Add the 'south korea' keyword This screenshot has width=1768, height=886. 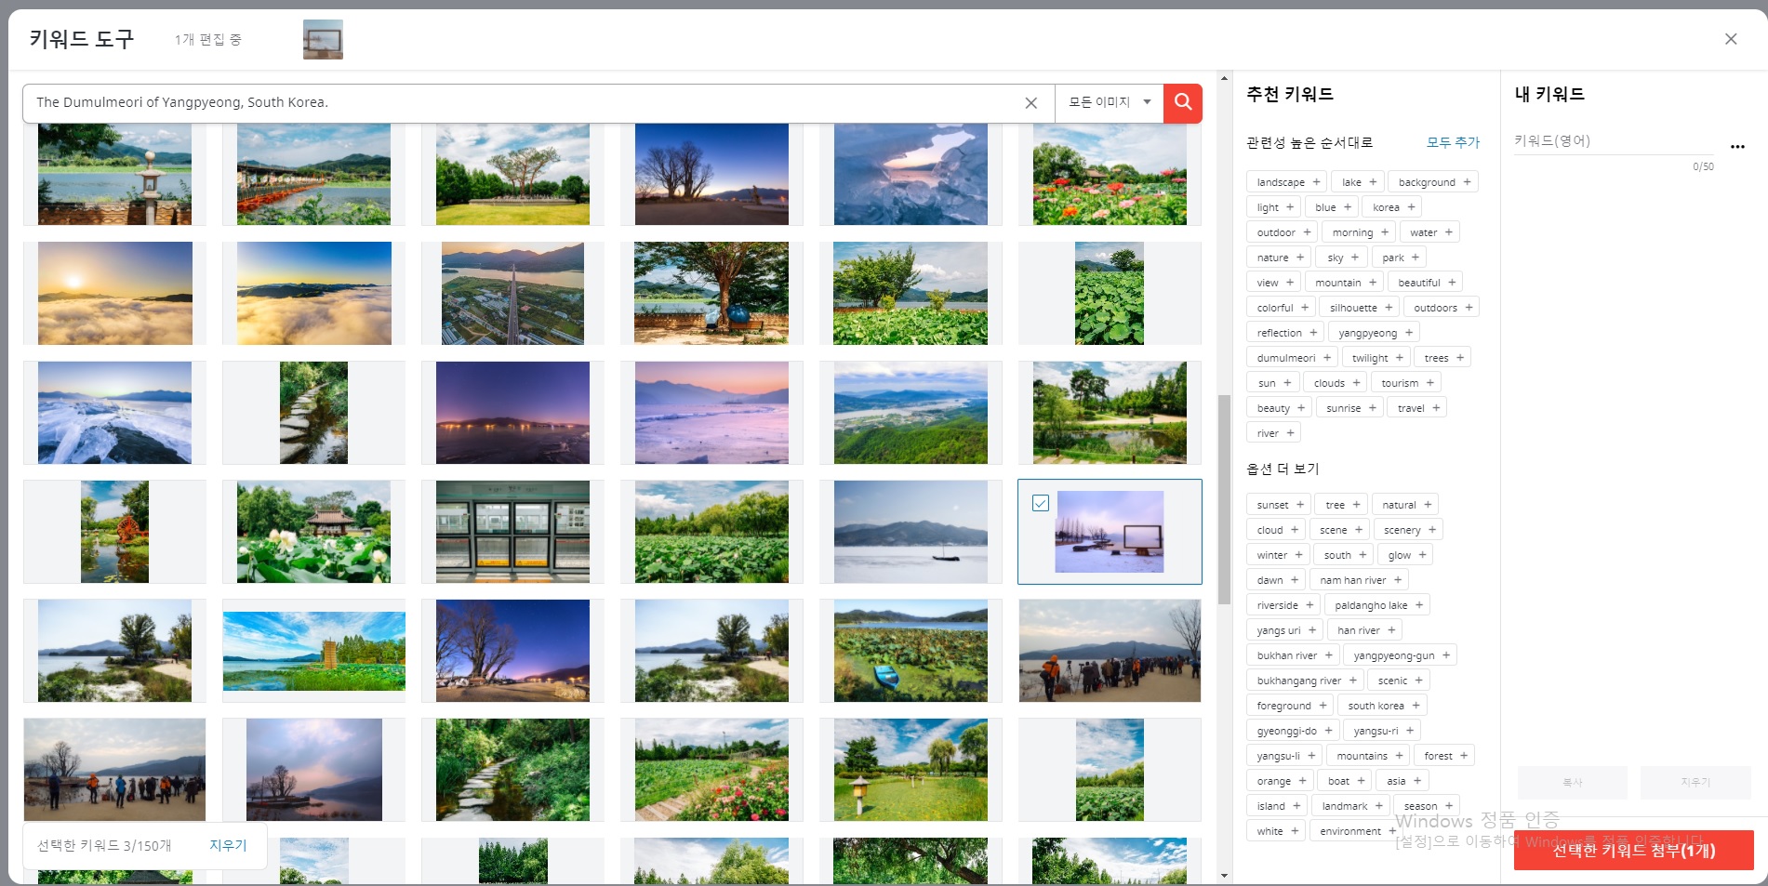(1383, 706)
